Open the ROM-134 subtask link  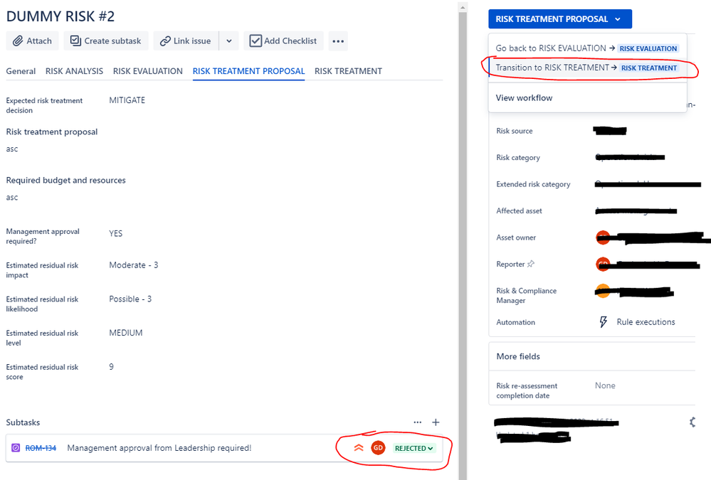click(x=41, y=448)
